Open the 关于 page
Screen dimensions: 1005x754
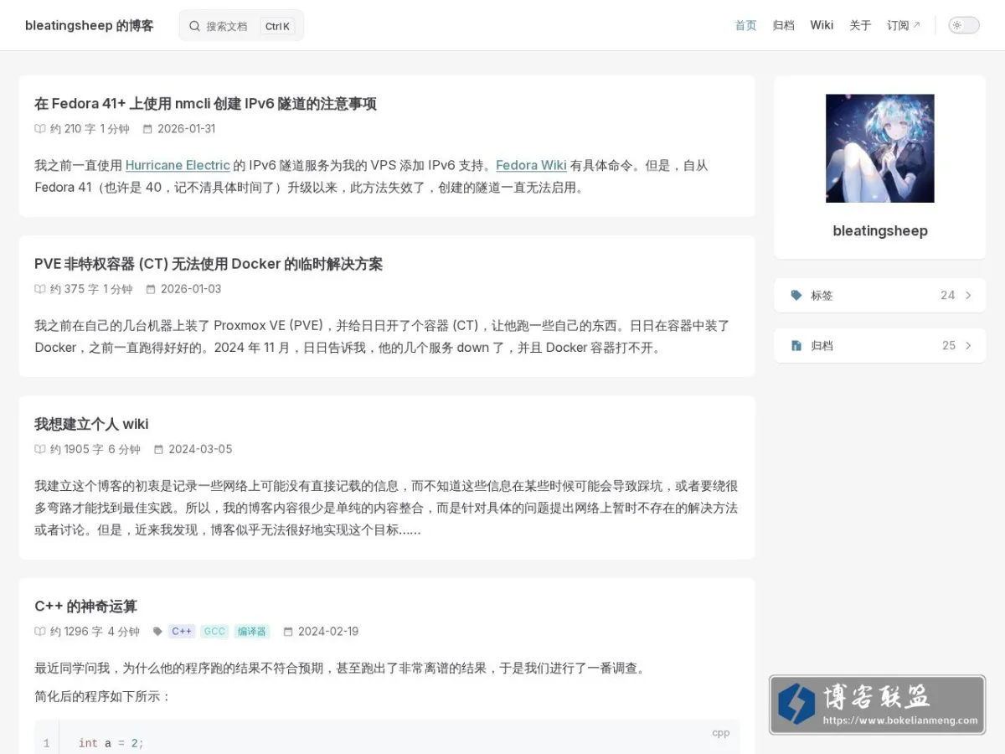860,25
